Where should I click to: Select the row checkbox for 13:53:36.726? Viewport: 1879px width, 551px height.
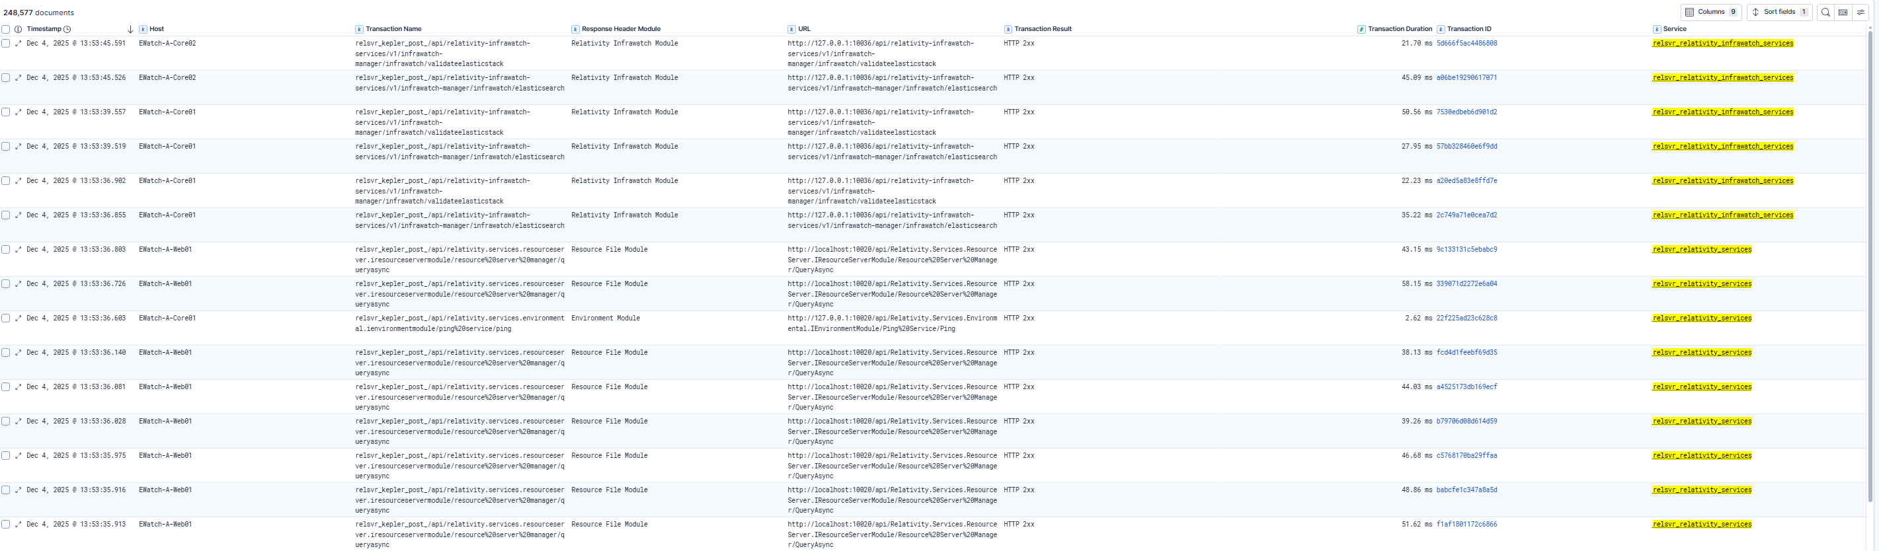(x=6, y=284)
